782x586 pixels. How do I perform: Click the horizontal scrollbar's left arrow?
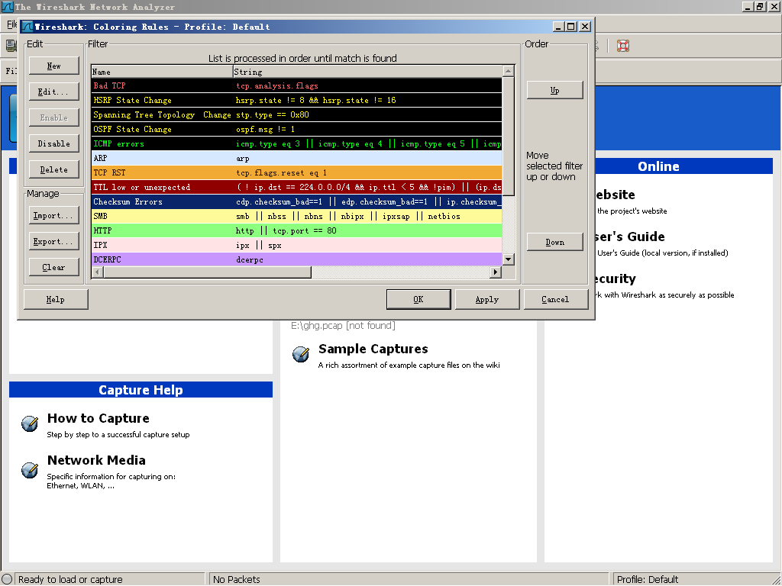click(x=97, y=272)
